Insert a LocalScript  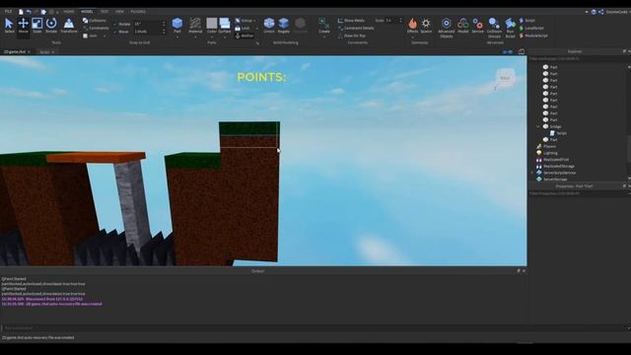click(531, 28)
